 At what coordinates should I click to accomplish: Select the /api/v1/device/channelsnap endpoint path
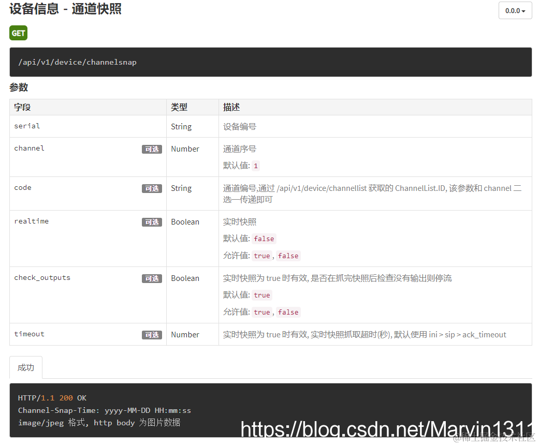pos(77,62)
